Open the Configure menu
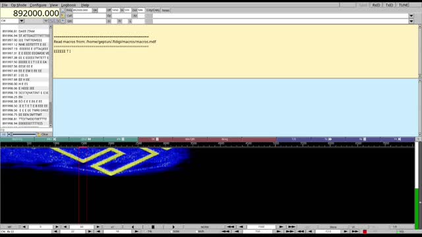The height and width of the screenshot is (237, 422). click(38, 5)
